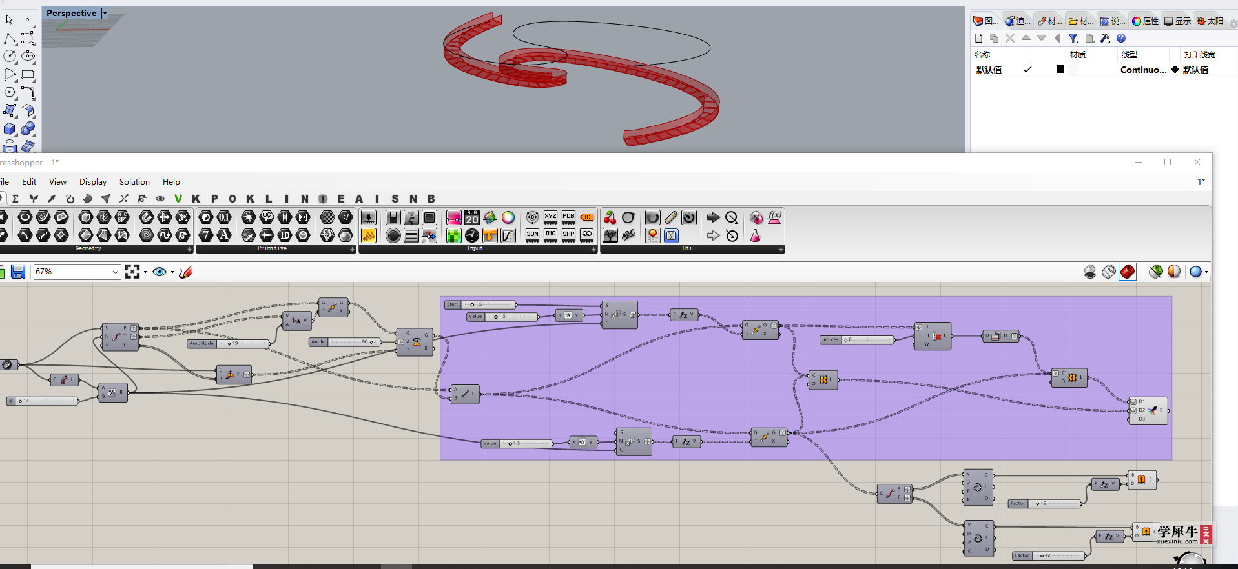Choose the 3DM import icon
The width and height of the screenshot is (1238, 569).
532,235
